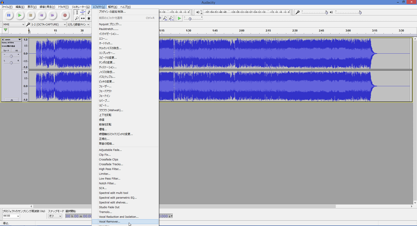Viewport: 417px width, 226px height.
Task: Expand the 1-2 (OCTA-CAPTURE) input device dropdown
Action: tap(48, 24)
